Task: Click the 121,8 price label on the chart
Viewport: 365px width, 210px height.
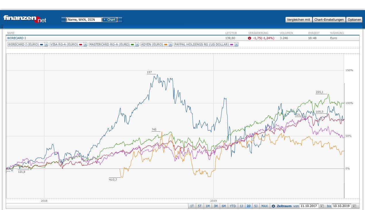Action: [x=22, y=172]
